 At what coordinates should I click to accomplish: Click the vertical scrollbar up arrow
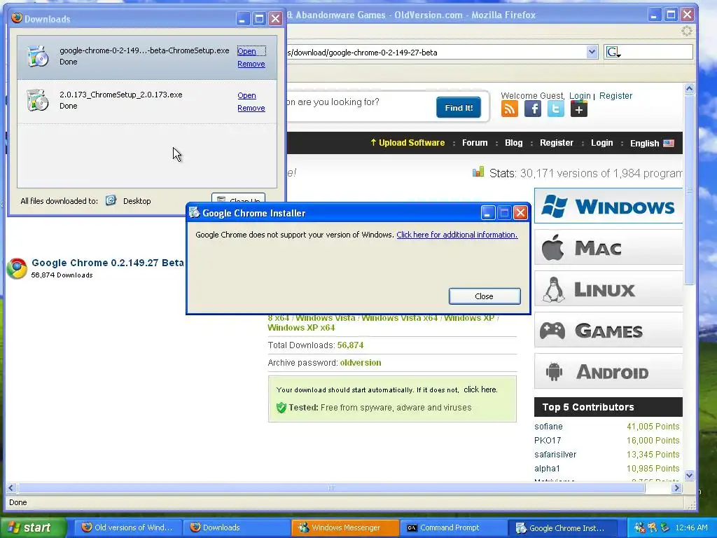(690, 89)
